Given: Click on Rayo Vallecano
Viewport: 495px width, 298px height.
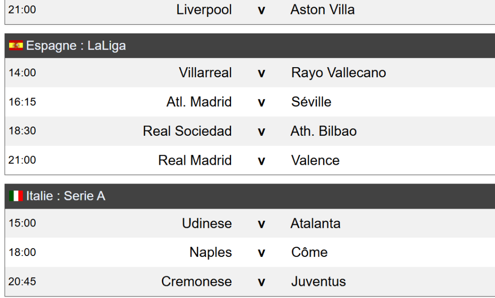Looking at the screenshot, I should [338, 73].
